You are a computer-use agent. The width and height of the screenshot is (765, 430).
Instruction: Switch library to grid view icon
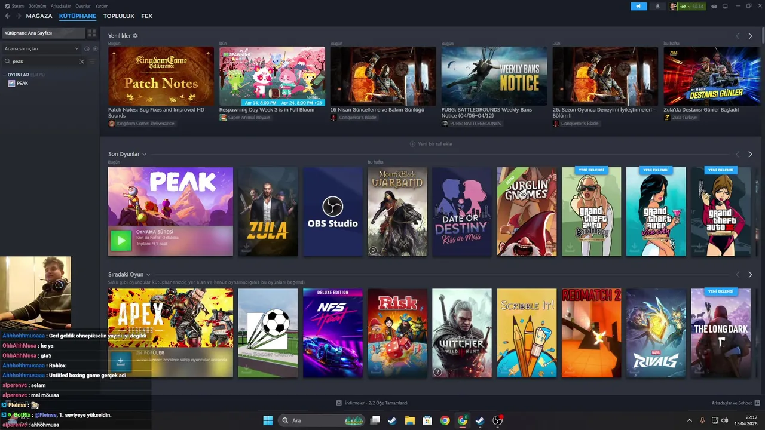91,33
